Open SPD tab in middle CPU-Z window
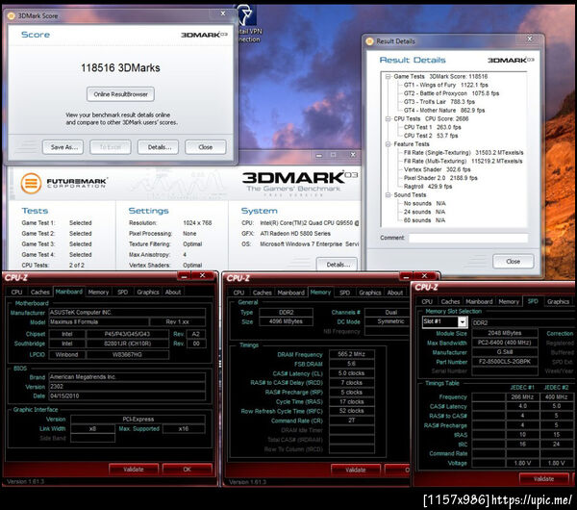This screenshot has width=577, height=510. pos(344,293)
